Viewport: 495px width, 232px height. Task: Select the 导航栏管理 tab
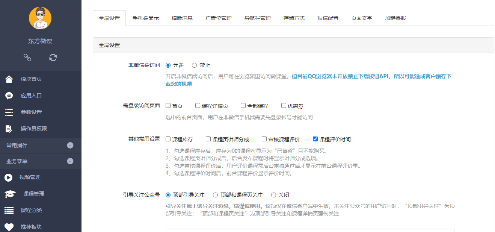tap(258, 18)
